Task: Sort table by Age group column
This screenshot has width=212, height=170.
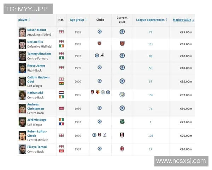Action: pos(78,20)
